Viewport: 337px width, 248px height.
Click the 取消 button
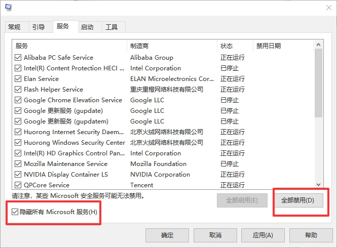tap(215, 235)
